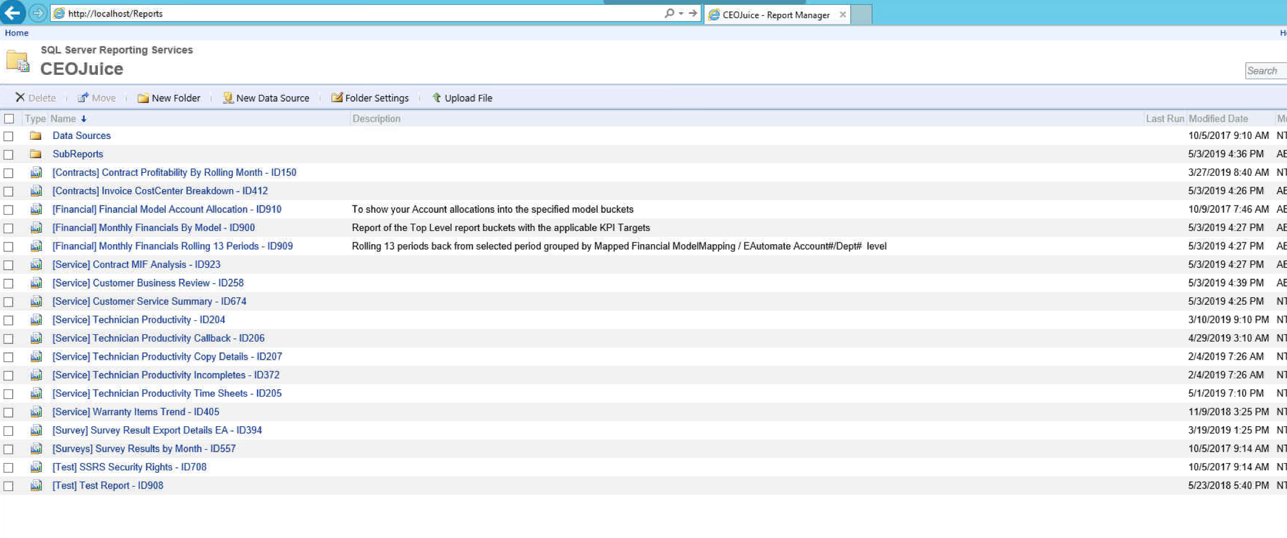This screenshot has height=538, width=1287.
Task: Open address bar dropdown arrow
Action: pos(681,13)
